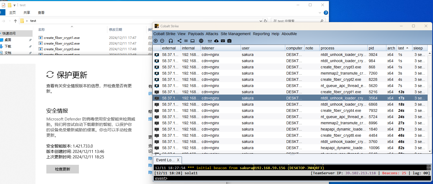Open screenshots with the camera icon

click(x=229, y=41)
